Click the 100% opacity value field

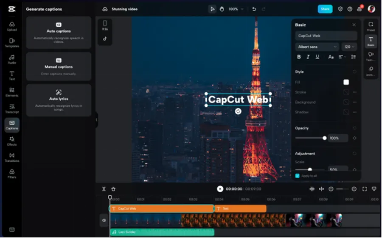(x=338, y=138)
